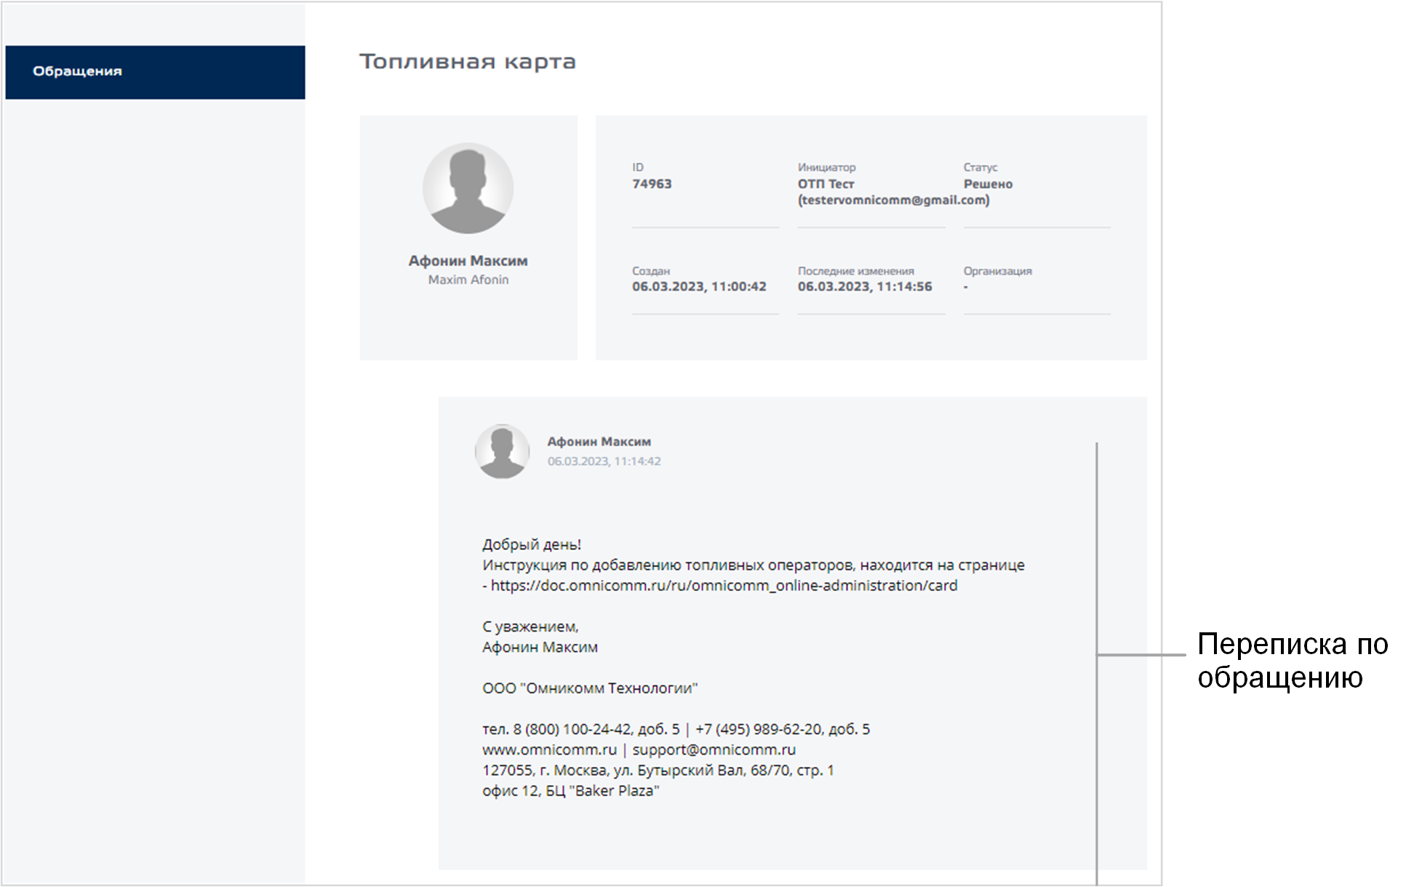Click the ID field label
Screen dimensions: 1414x887
638,167
